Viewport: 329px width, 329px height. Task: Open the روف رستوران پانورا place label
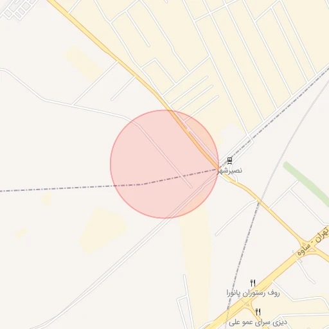pyautogui.click(x=253, y=293)
